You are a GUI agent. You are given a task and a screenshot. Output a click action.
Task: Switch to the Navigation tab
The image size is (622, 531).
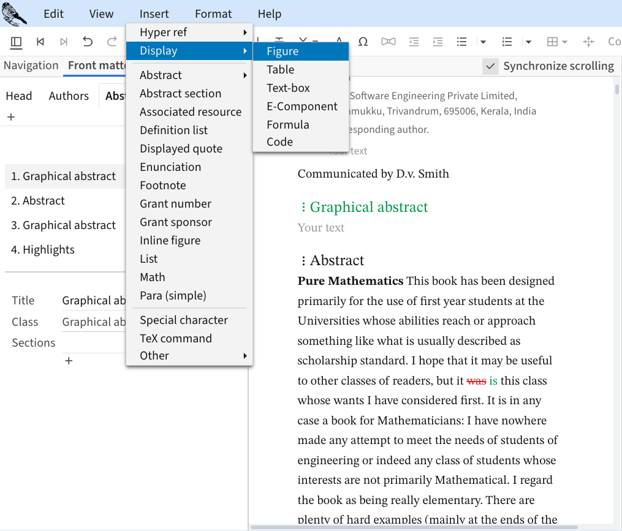point(31,66)
